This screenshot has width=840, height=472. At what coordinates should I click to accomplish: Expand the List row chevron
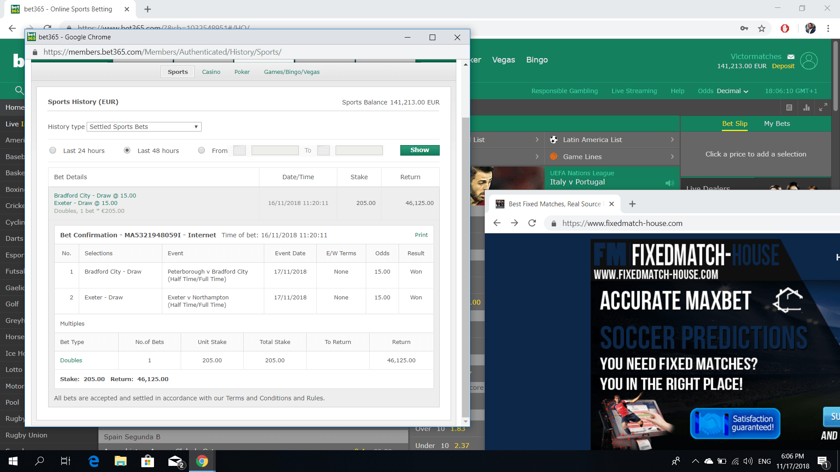[x=537, y=140]
